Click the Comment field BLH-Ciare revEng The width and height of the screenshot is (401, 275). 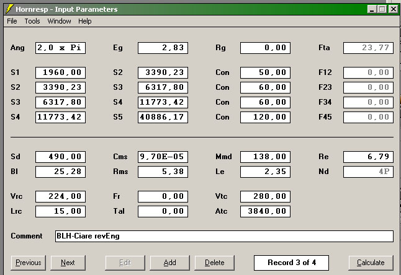pos(224,236)
